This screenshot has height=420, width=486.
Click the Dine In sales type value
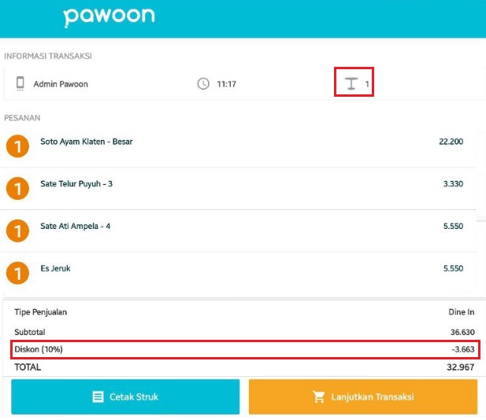462,312
